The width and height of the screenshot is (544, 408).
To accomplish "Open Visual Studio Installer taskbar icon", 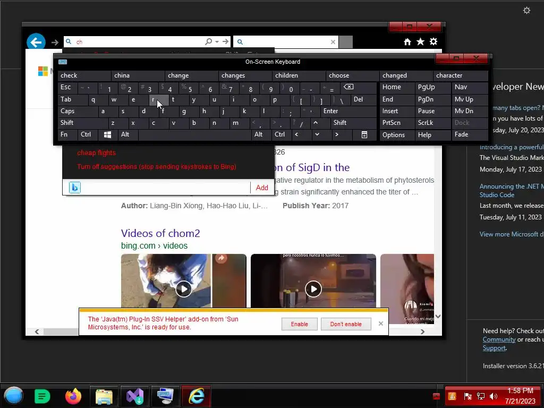I will (135, 396).
